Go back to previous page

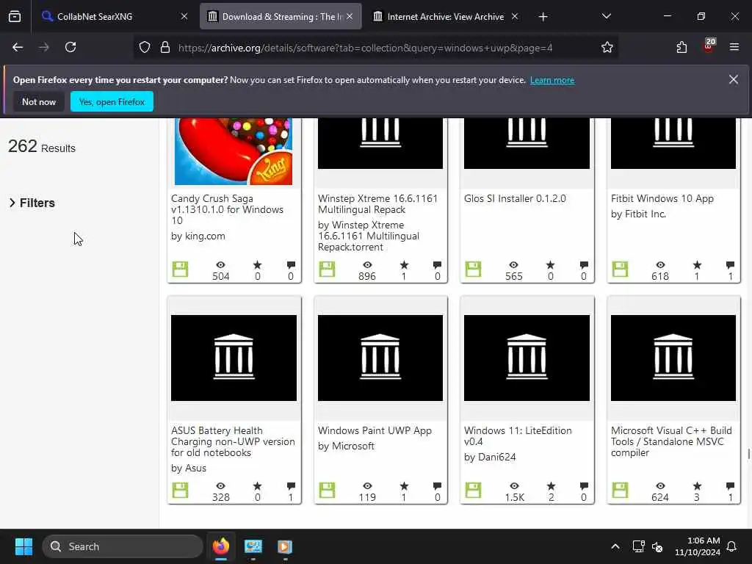click(x=18, y=47)
